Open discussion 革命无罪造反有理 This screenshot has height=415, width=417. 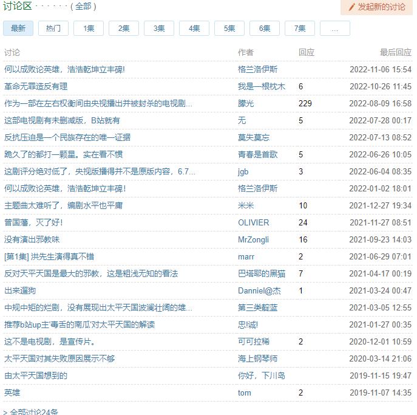tap(36, 87)
